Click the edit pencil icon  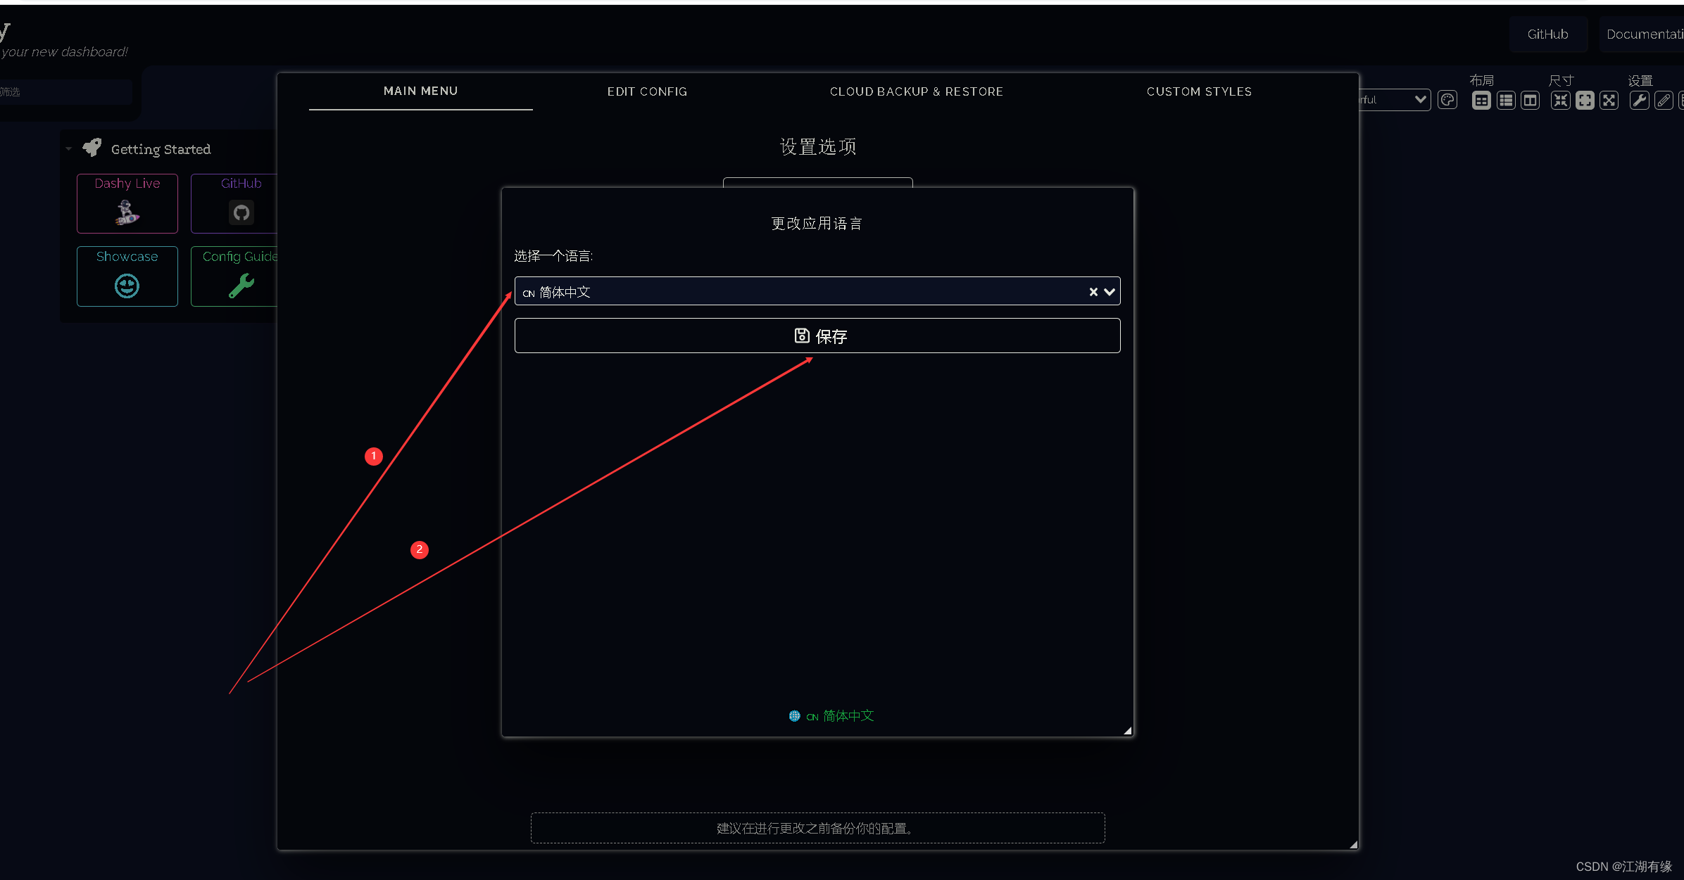1664,100
